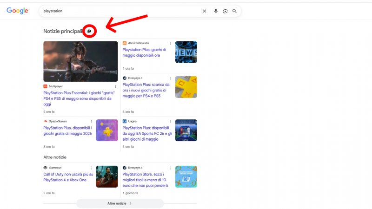The width and height of the screenshot is (372, 209).
Task: Open the large warrior game thumbnail
Action: (x=80, y=61)
